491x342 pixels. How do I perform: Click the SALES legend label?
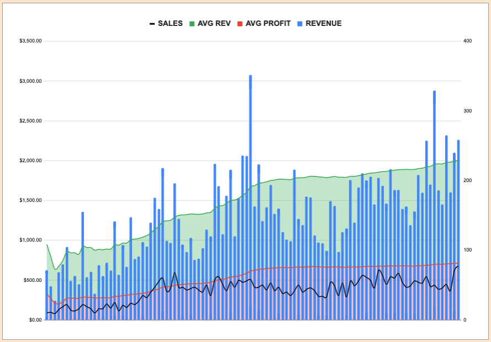(x=170, y=24)
